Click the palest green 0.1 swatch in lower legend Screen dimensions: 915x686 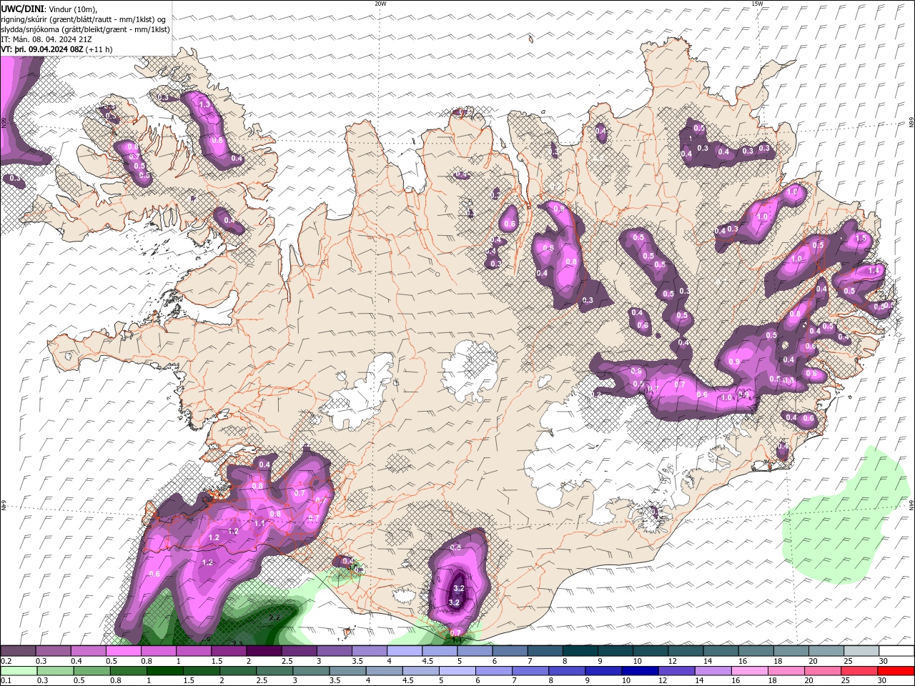click(x=19, y=671)
